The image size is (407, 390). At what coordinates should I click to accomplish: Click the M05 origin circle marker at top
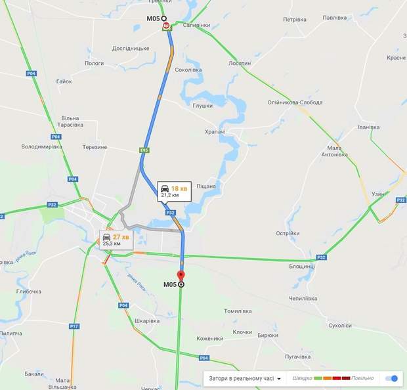coord(164,18)
